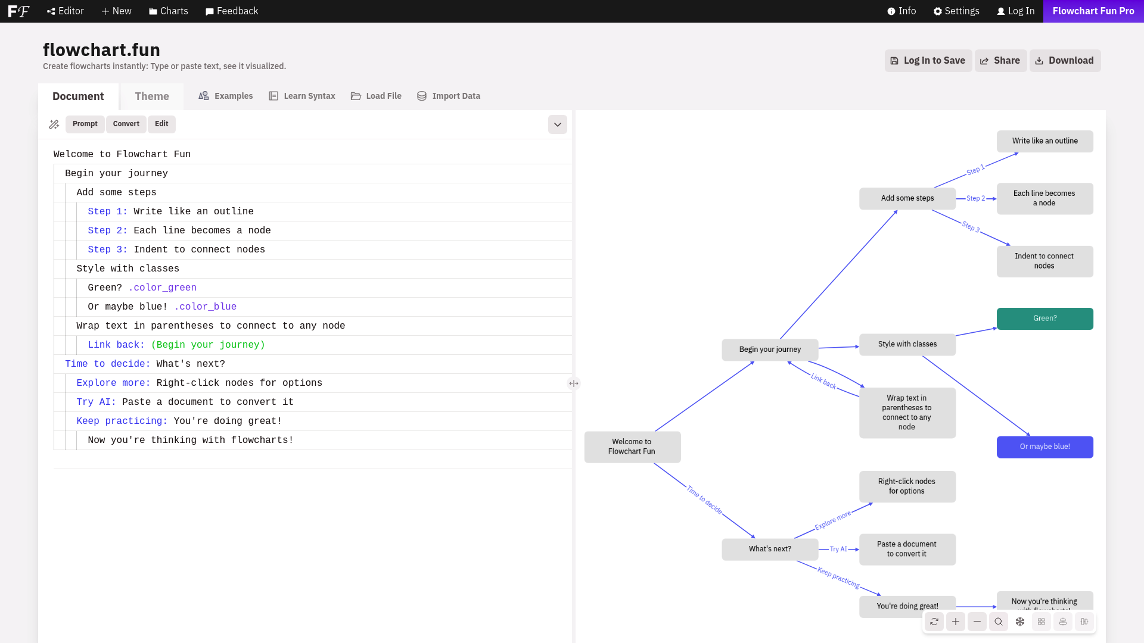This screenshot has width=1144, height=643.
Task: Click New in the top navigation
Action: [x=116, y=11]
